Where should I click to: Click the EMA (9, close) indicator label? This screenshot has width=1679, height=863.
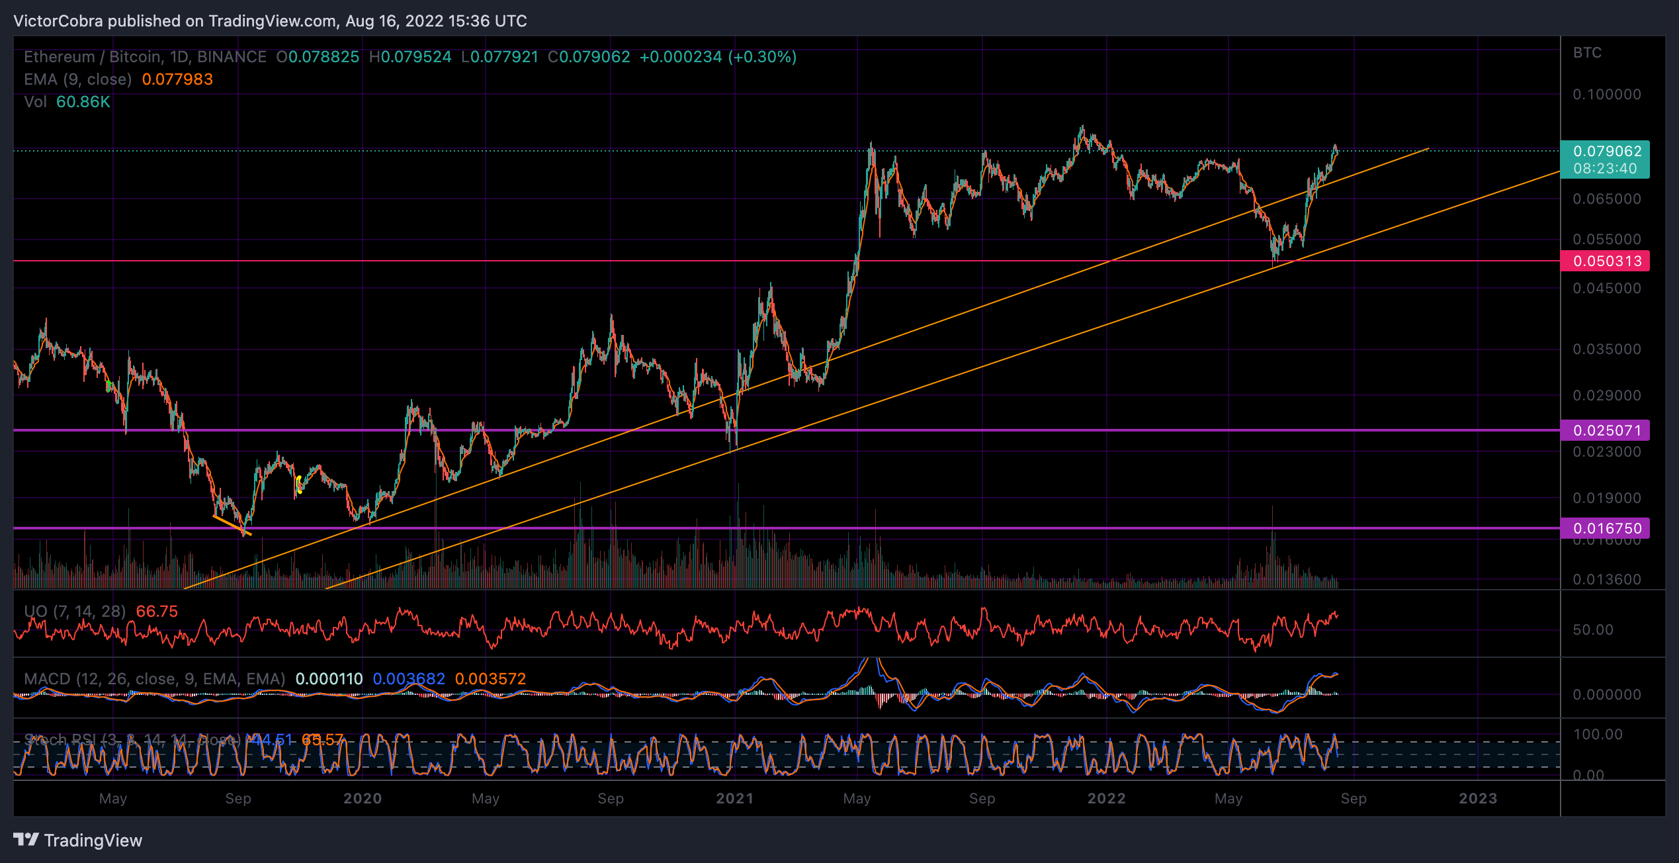(x=78, y=79)
